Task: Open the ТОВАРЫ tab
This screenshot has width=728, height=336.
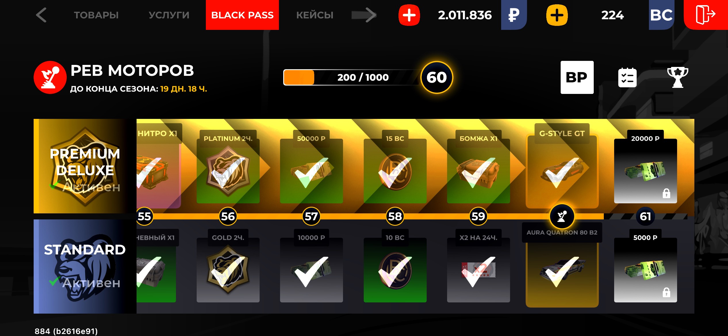Action: [96, 15]
